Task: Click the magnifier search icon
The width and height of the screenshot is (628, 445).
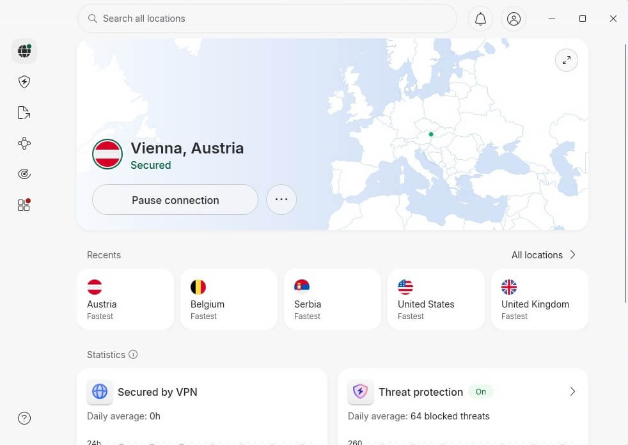Action: [93, 19]
